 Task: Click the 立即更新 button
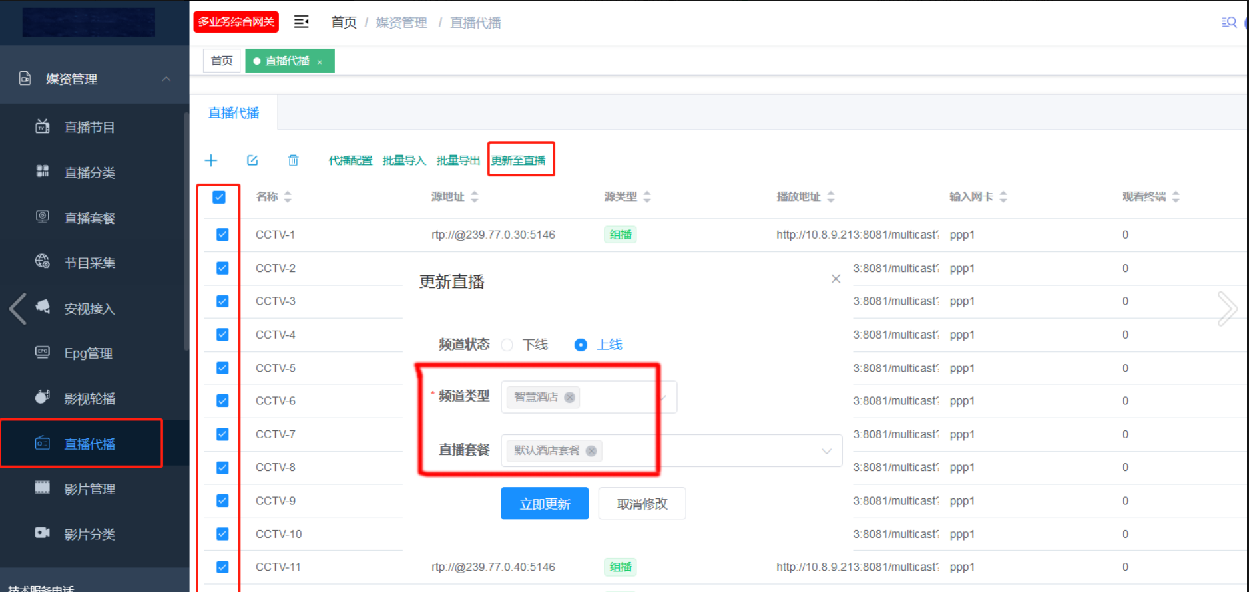point(544,504)
